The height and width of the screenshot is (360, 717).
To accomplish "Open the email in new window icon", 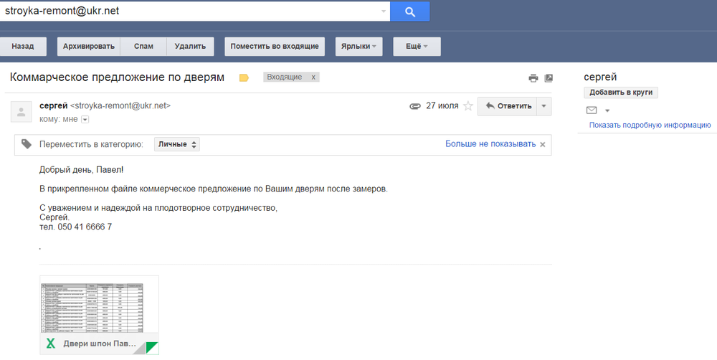I will coord(549,78).
